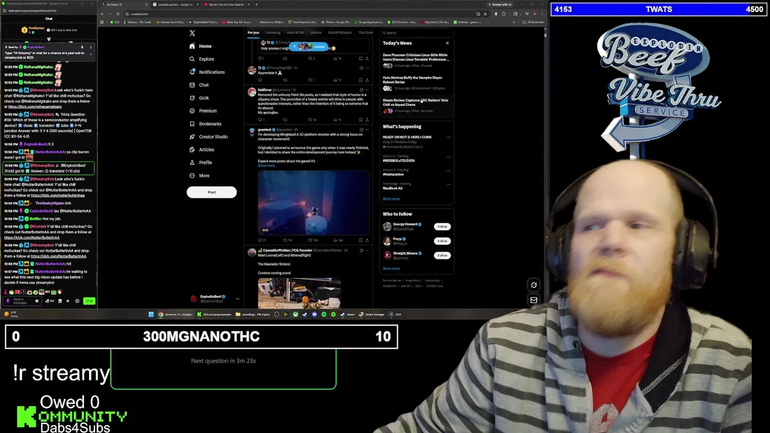770x433 pixels.
Task: Repost the guselect post
Action: 285,240
